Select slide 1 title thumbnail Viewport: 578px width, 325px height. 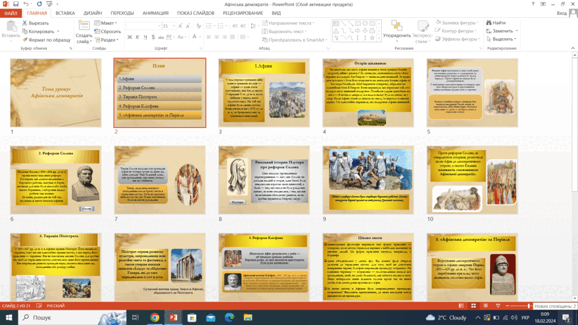coord(56,93)
